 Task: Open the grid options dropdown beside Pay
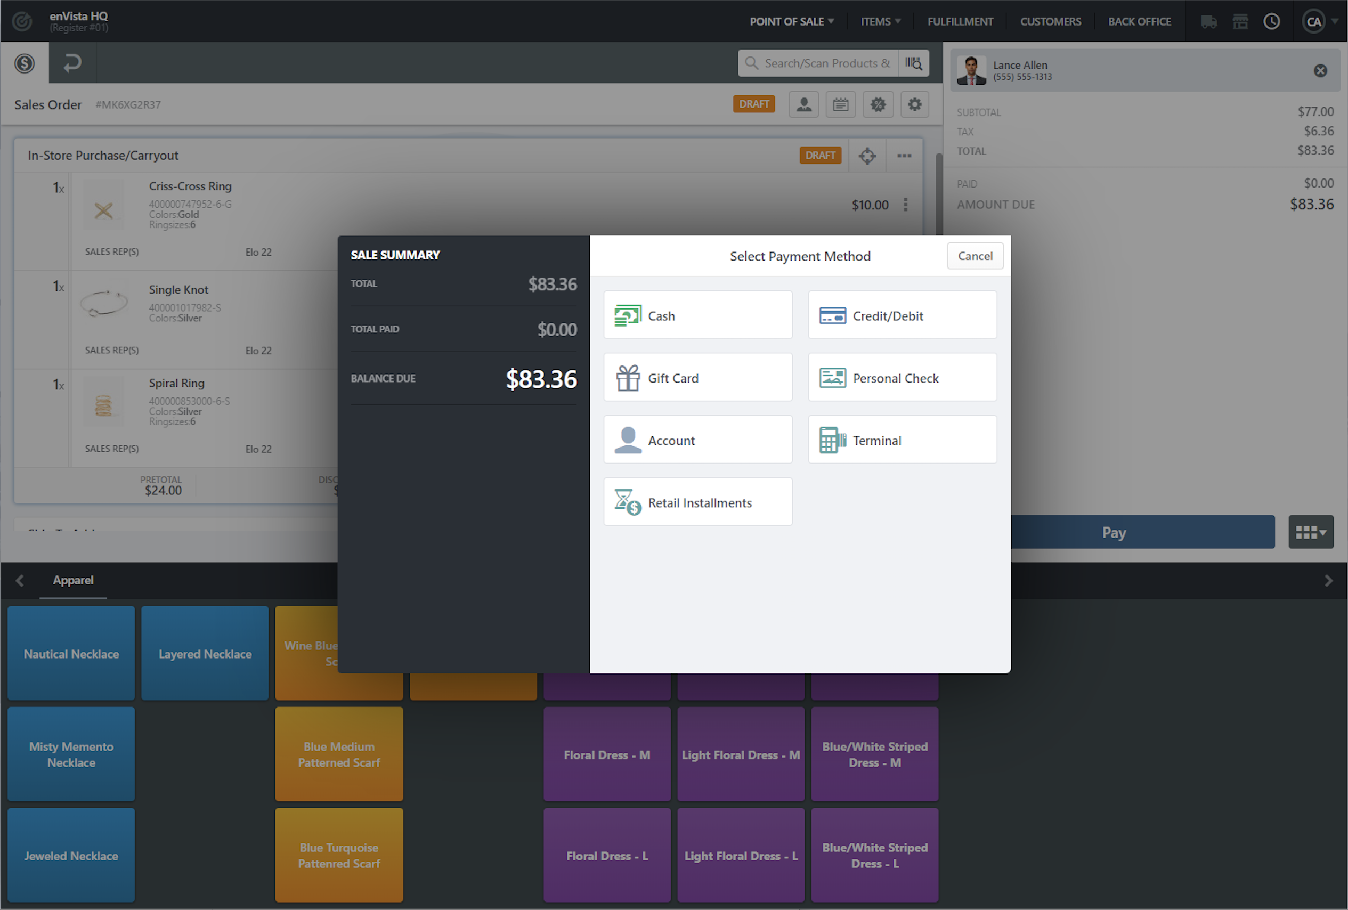[x=1310, y=532]
